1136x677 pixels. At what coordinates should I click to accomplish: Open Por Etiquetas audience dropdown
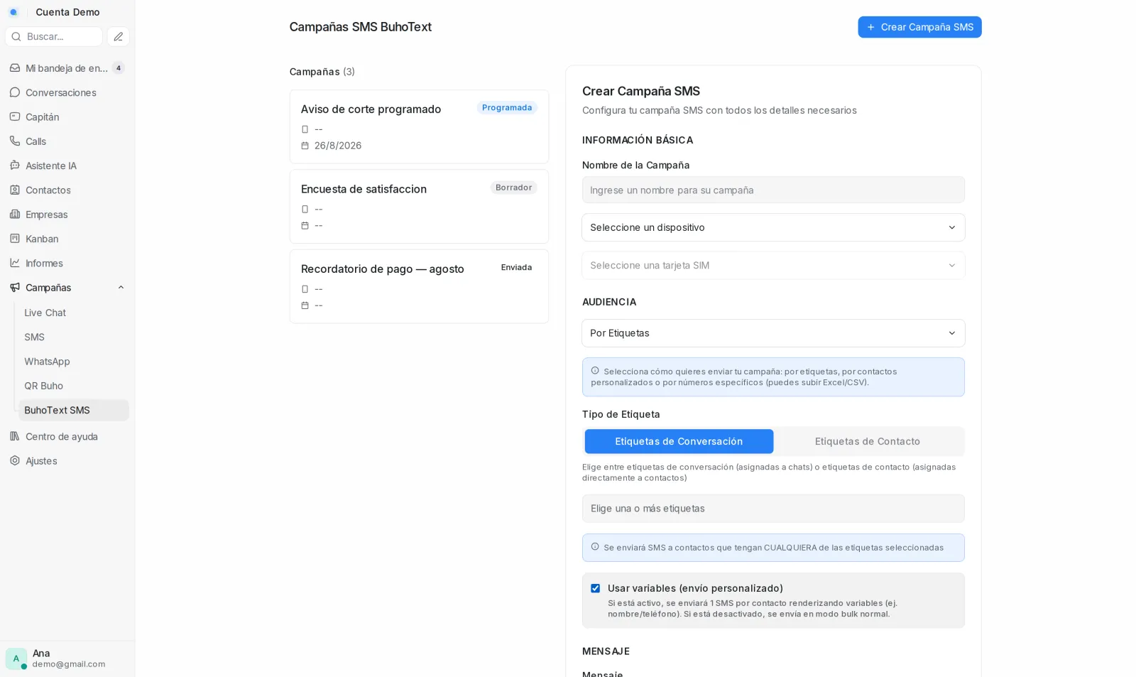[x=773, y=333]
